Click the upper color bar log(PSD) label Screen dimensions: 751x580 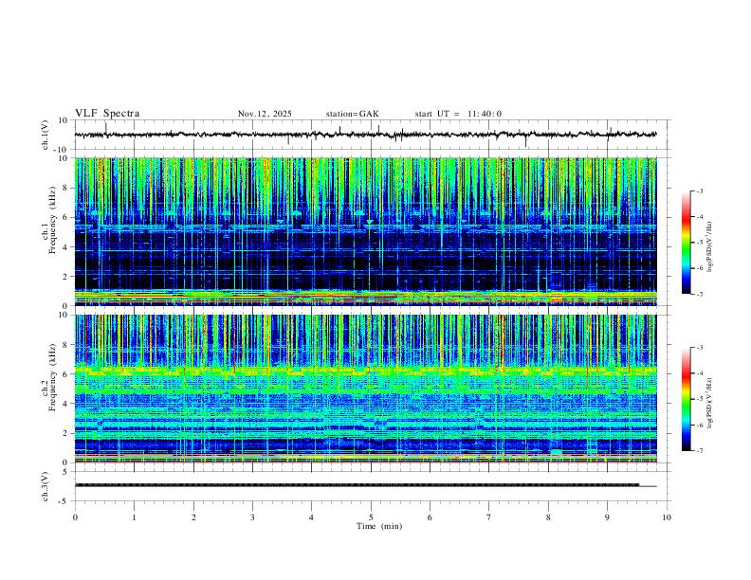click(709, 247)
